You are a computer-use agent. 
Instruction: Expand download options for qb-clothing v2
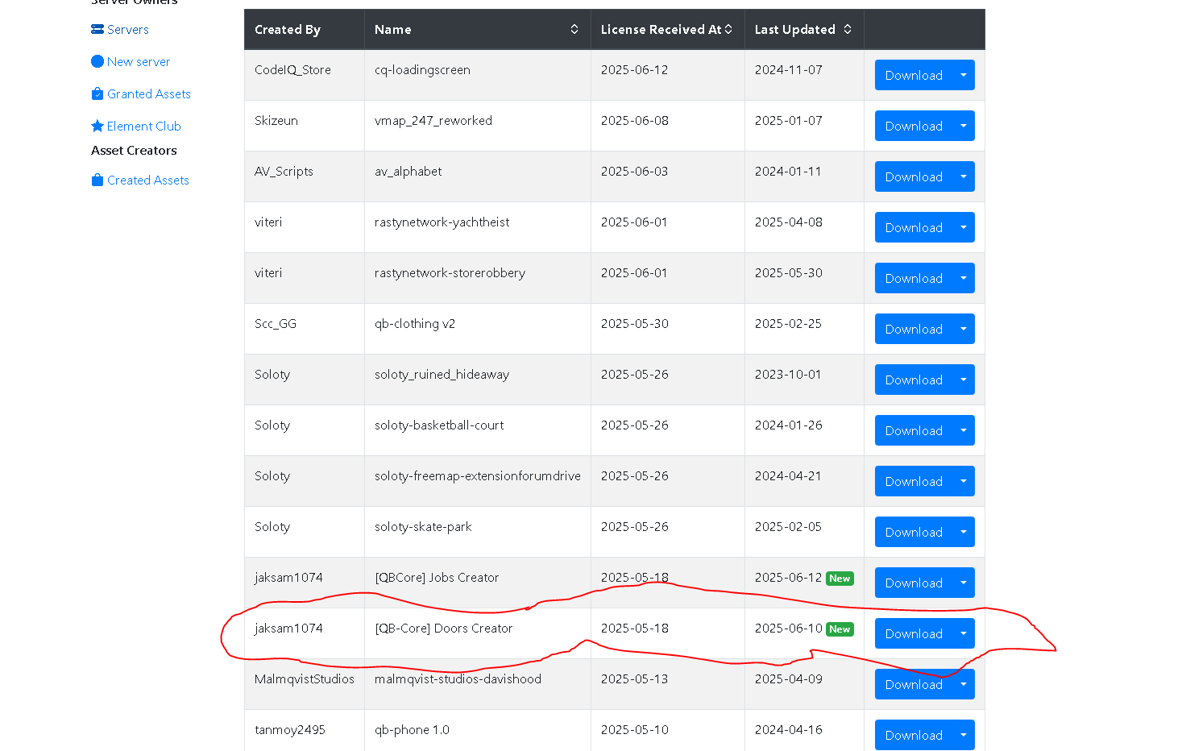[964, 329]
